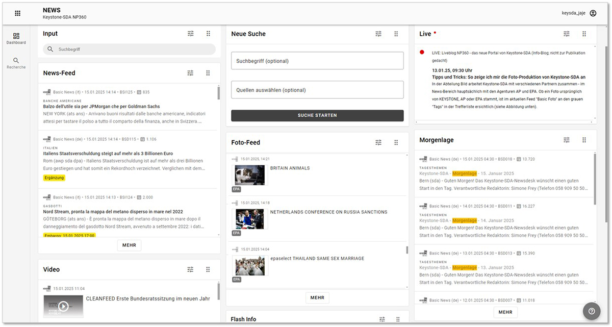The width and height of the screenshot is (612, 327).
Task: Open the Dashboard view in sidebar
Action: [x=16, y=38]
